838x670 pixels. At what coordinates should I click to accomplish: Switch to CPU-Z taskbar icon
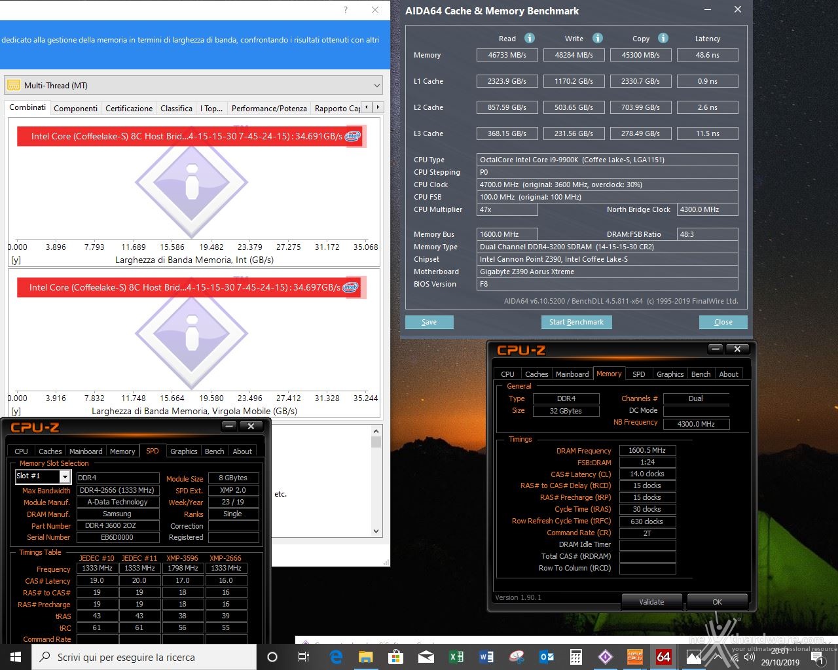click(x=635, y=657)
